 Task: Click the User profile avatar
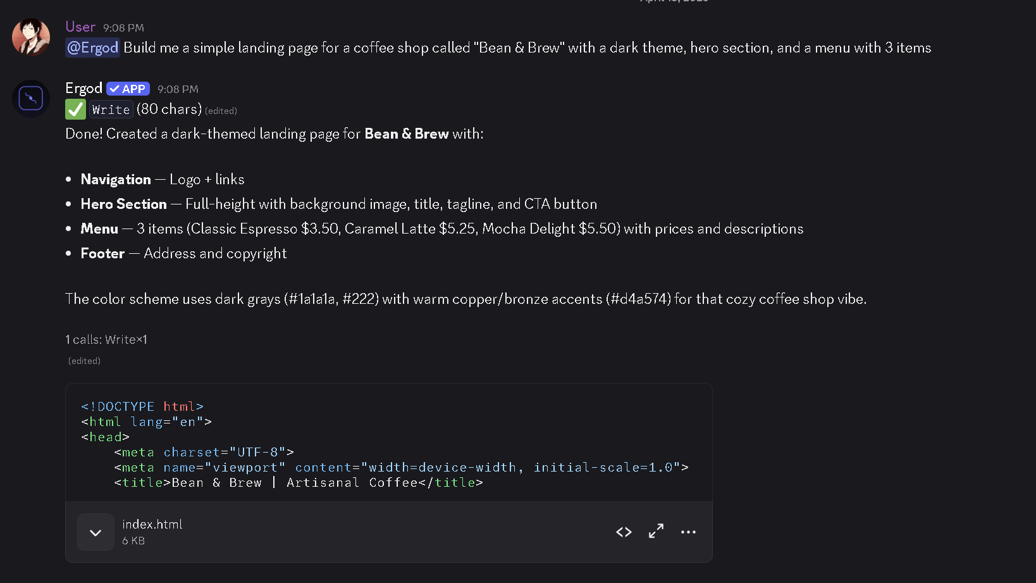30,37
